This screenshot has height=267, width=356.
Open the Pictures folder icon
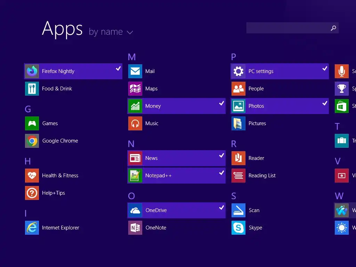tap(238, 123)
